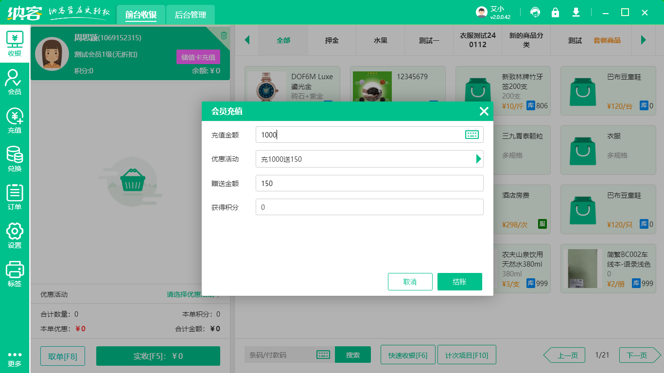Click the 1/21 page indicator

[x=602, y=355]
